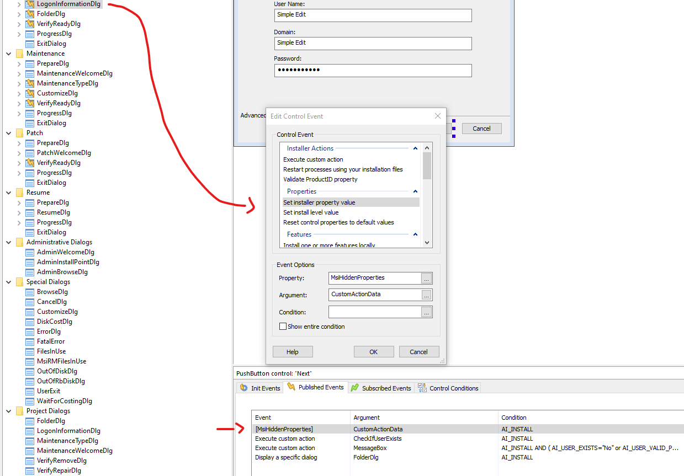The height and width of the screenshot is (476, 684).
Task: Click the ErrorDlg dialog icon
Action: (x=30, y=331)
